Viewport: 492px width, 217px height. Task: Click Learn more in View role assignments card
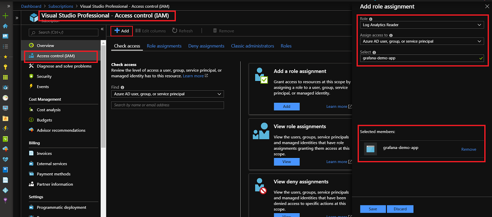339,162
